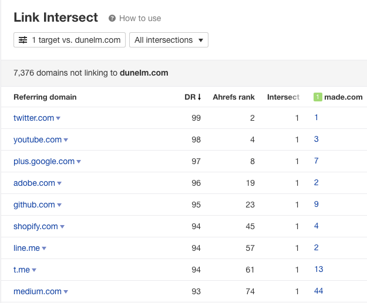Click made.com link count 44 for medium.com
The height and width of the screenshot is (303, 367).
[318, 291]
